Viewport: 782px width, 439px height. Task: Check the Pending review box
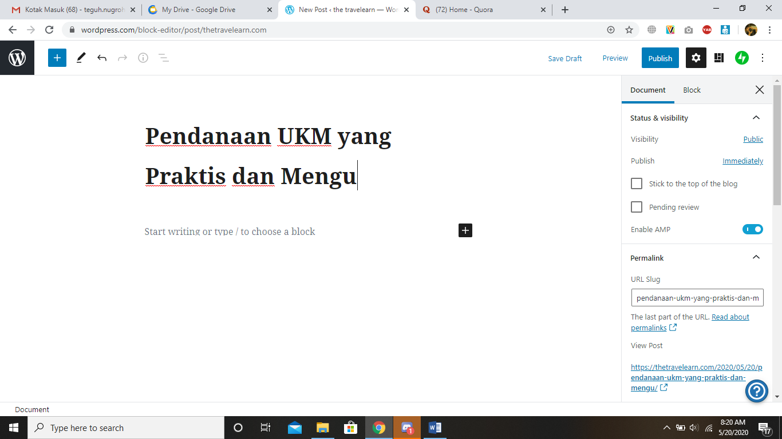tap(637, 207)
